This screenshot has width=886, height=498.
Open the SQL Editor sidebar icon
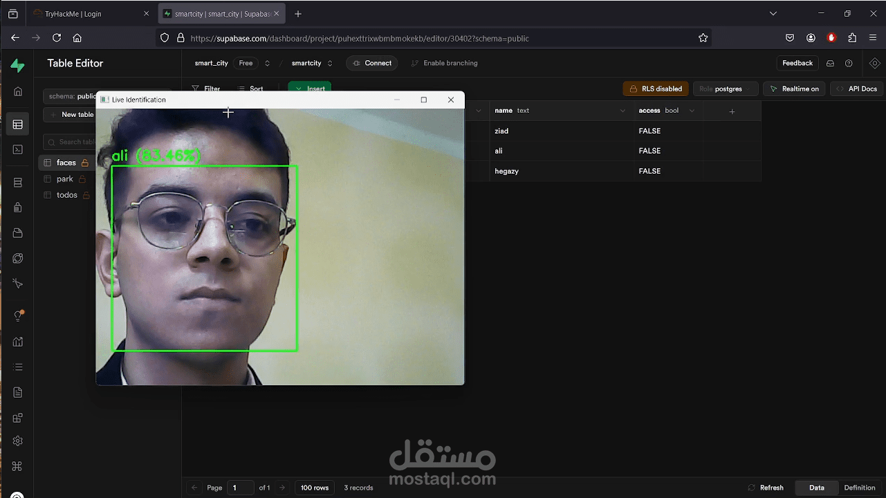click(x=18, y=149)
